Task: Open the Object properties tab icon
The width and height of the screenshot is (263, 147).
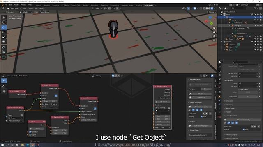Action: [219, 97]
